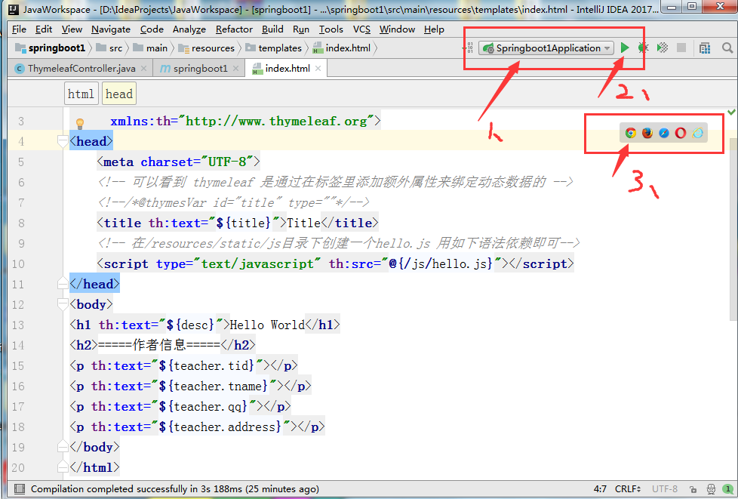Open the UTF-8 file encoding selector
The image size is (738, 499).
[x=665, y=489]
